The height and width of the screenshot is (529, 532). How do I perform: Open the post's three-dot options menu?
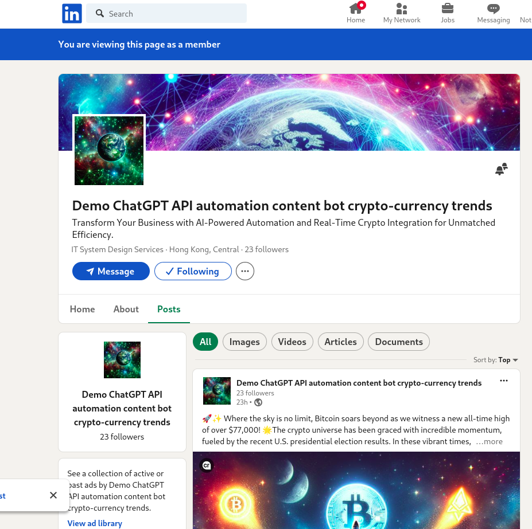pos(504,381)
